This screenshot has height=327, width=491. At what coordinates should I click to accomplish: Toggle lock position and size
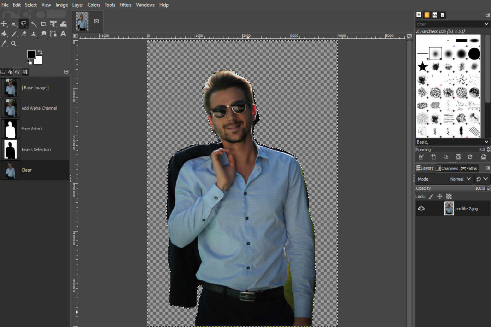pyautogui.click(x=440, y=196)
